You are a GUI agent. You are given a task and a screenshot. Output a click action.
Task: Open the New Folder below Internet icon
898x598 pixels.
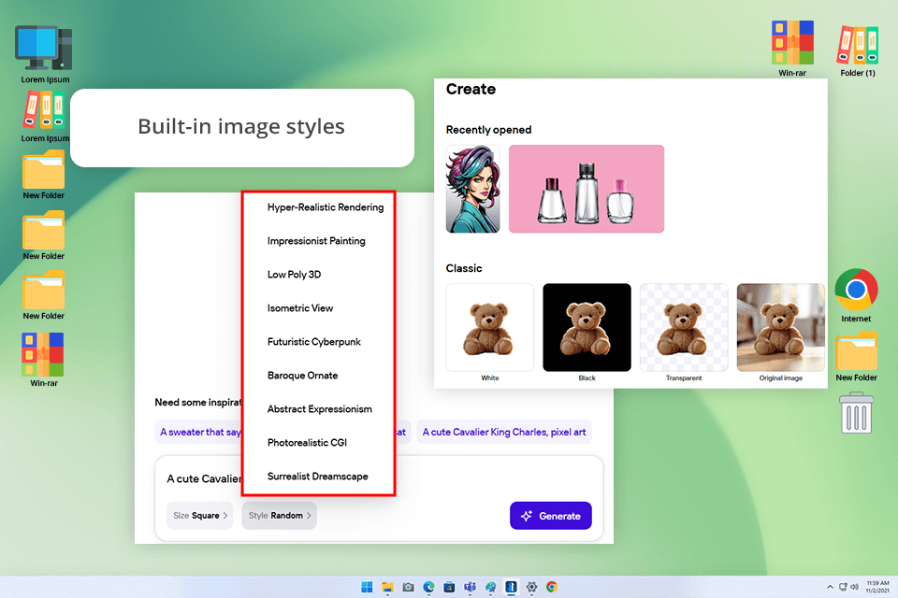[x=856, y=356]
